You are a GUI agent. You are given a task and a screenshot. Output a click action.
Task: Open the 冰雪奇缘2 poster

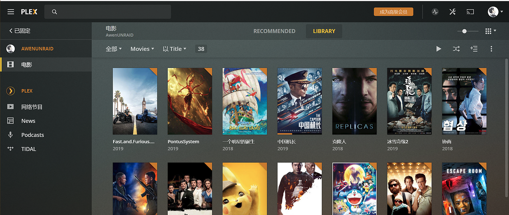410,101
